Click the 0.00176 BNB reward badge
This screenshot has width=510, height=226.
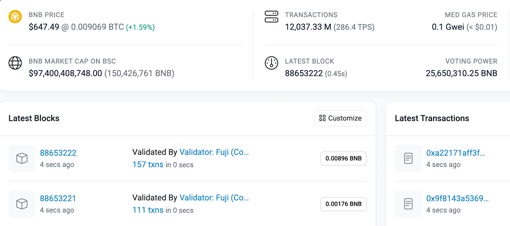[x=343, y=204]
